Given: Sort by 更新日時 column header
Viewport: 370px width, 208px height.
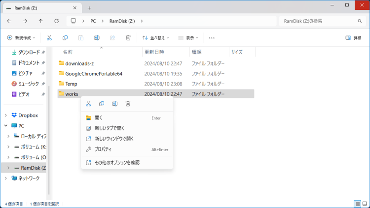Looking at the screenshot, I should 154,52.
